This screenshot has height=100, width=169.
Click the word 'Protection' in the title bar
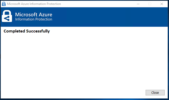[x=54, y=4]
